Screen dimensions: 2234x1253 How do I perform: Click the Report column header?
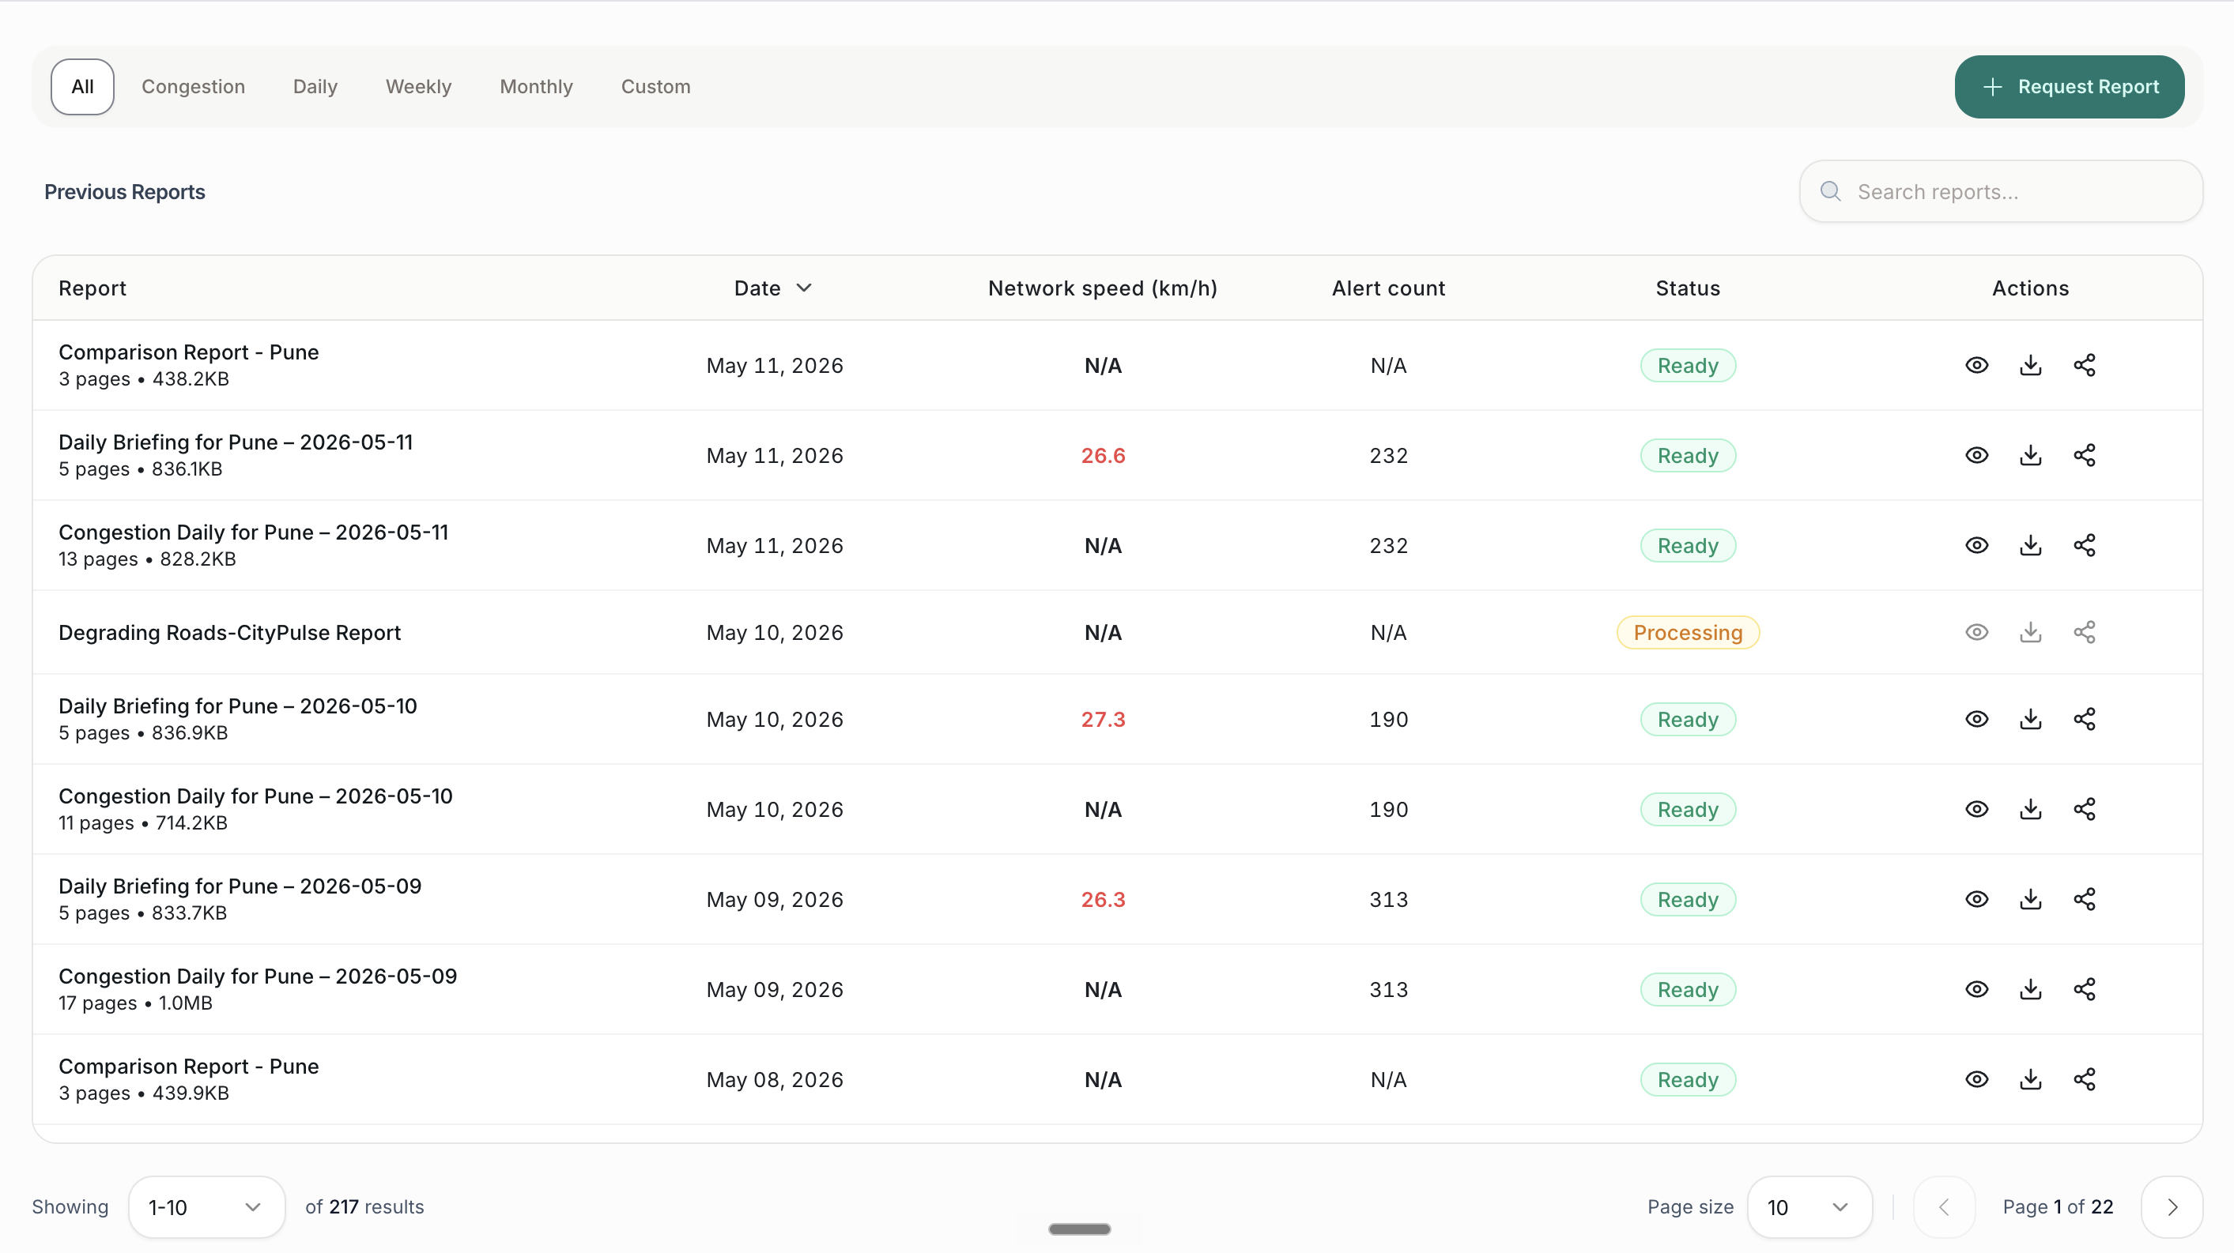click(x=92, y=288)
